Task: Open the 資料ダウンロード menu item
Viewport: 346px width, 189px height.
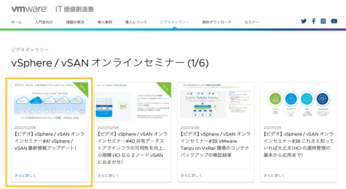Action: 217,22
